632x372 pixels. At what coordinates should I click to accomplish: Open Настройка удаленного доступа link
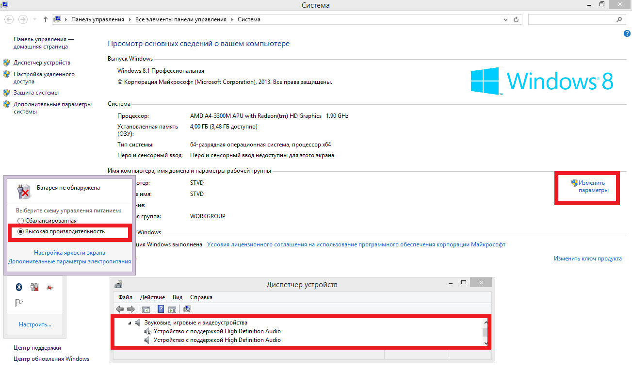[44, 78]
